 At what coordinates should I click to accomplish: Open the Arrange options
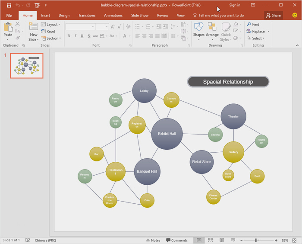coord(212,29)
